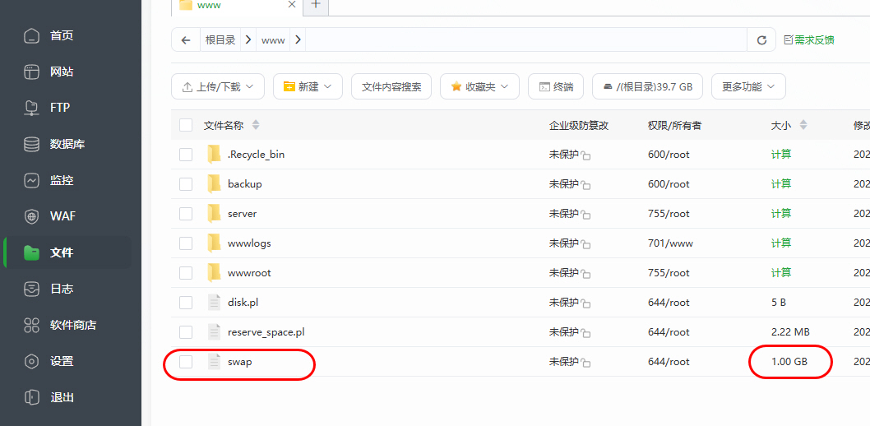Click 计算 size link for .Recycle_bin
The width and height of the screenshot is (870, 426).
780,155
